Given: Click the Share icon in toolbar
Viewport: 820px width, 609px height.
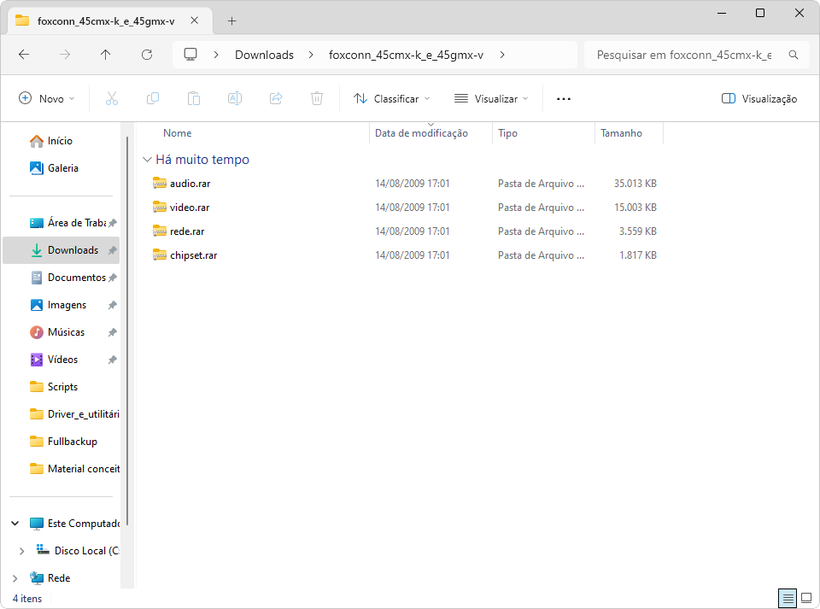Looking at the screenshot, I should [276, 98].
